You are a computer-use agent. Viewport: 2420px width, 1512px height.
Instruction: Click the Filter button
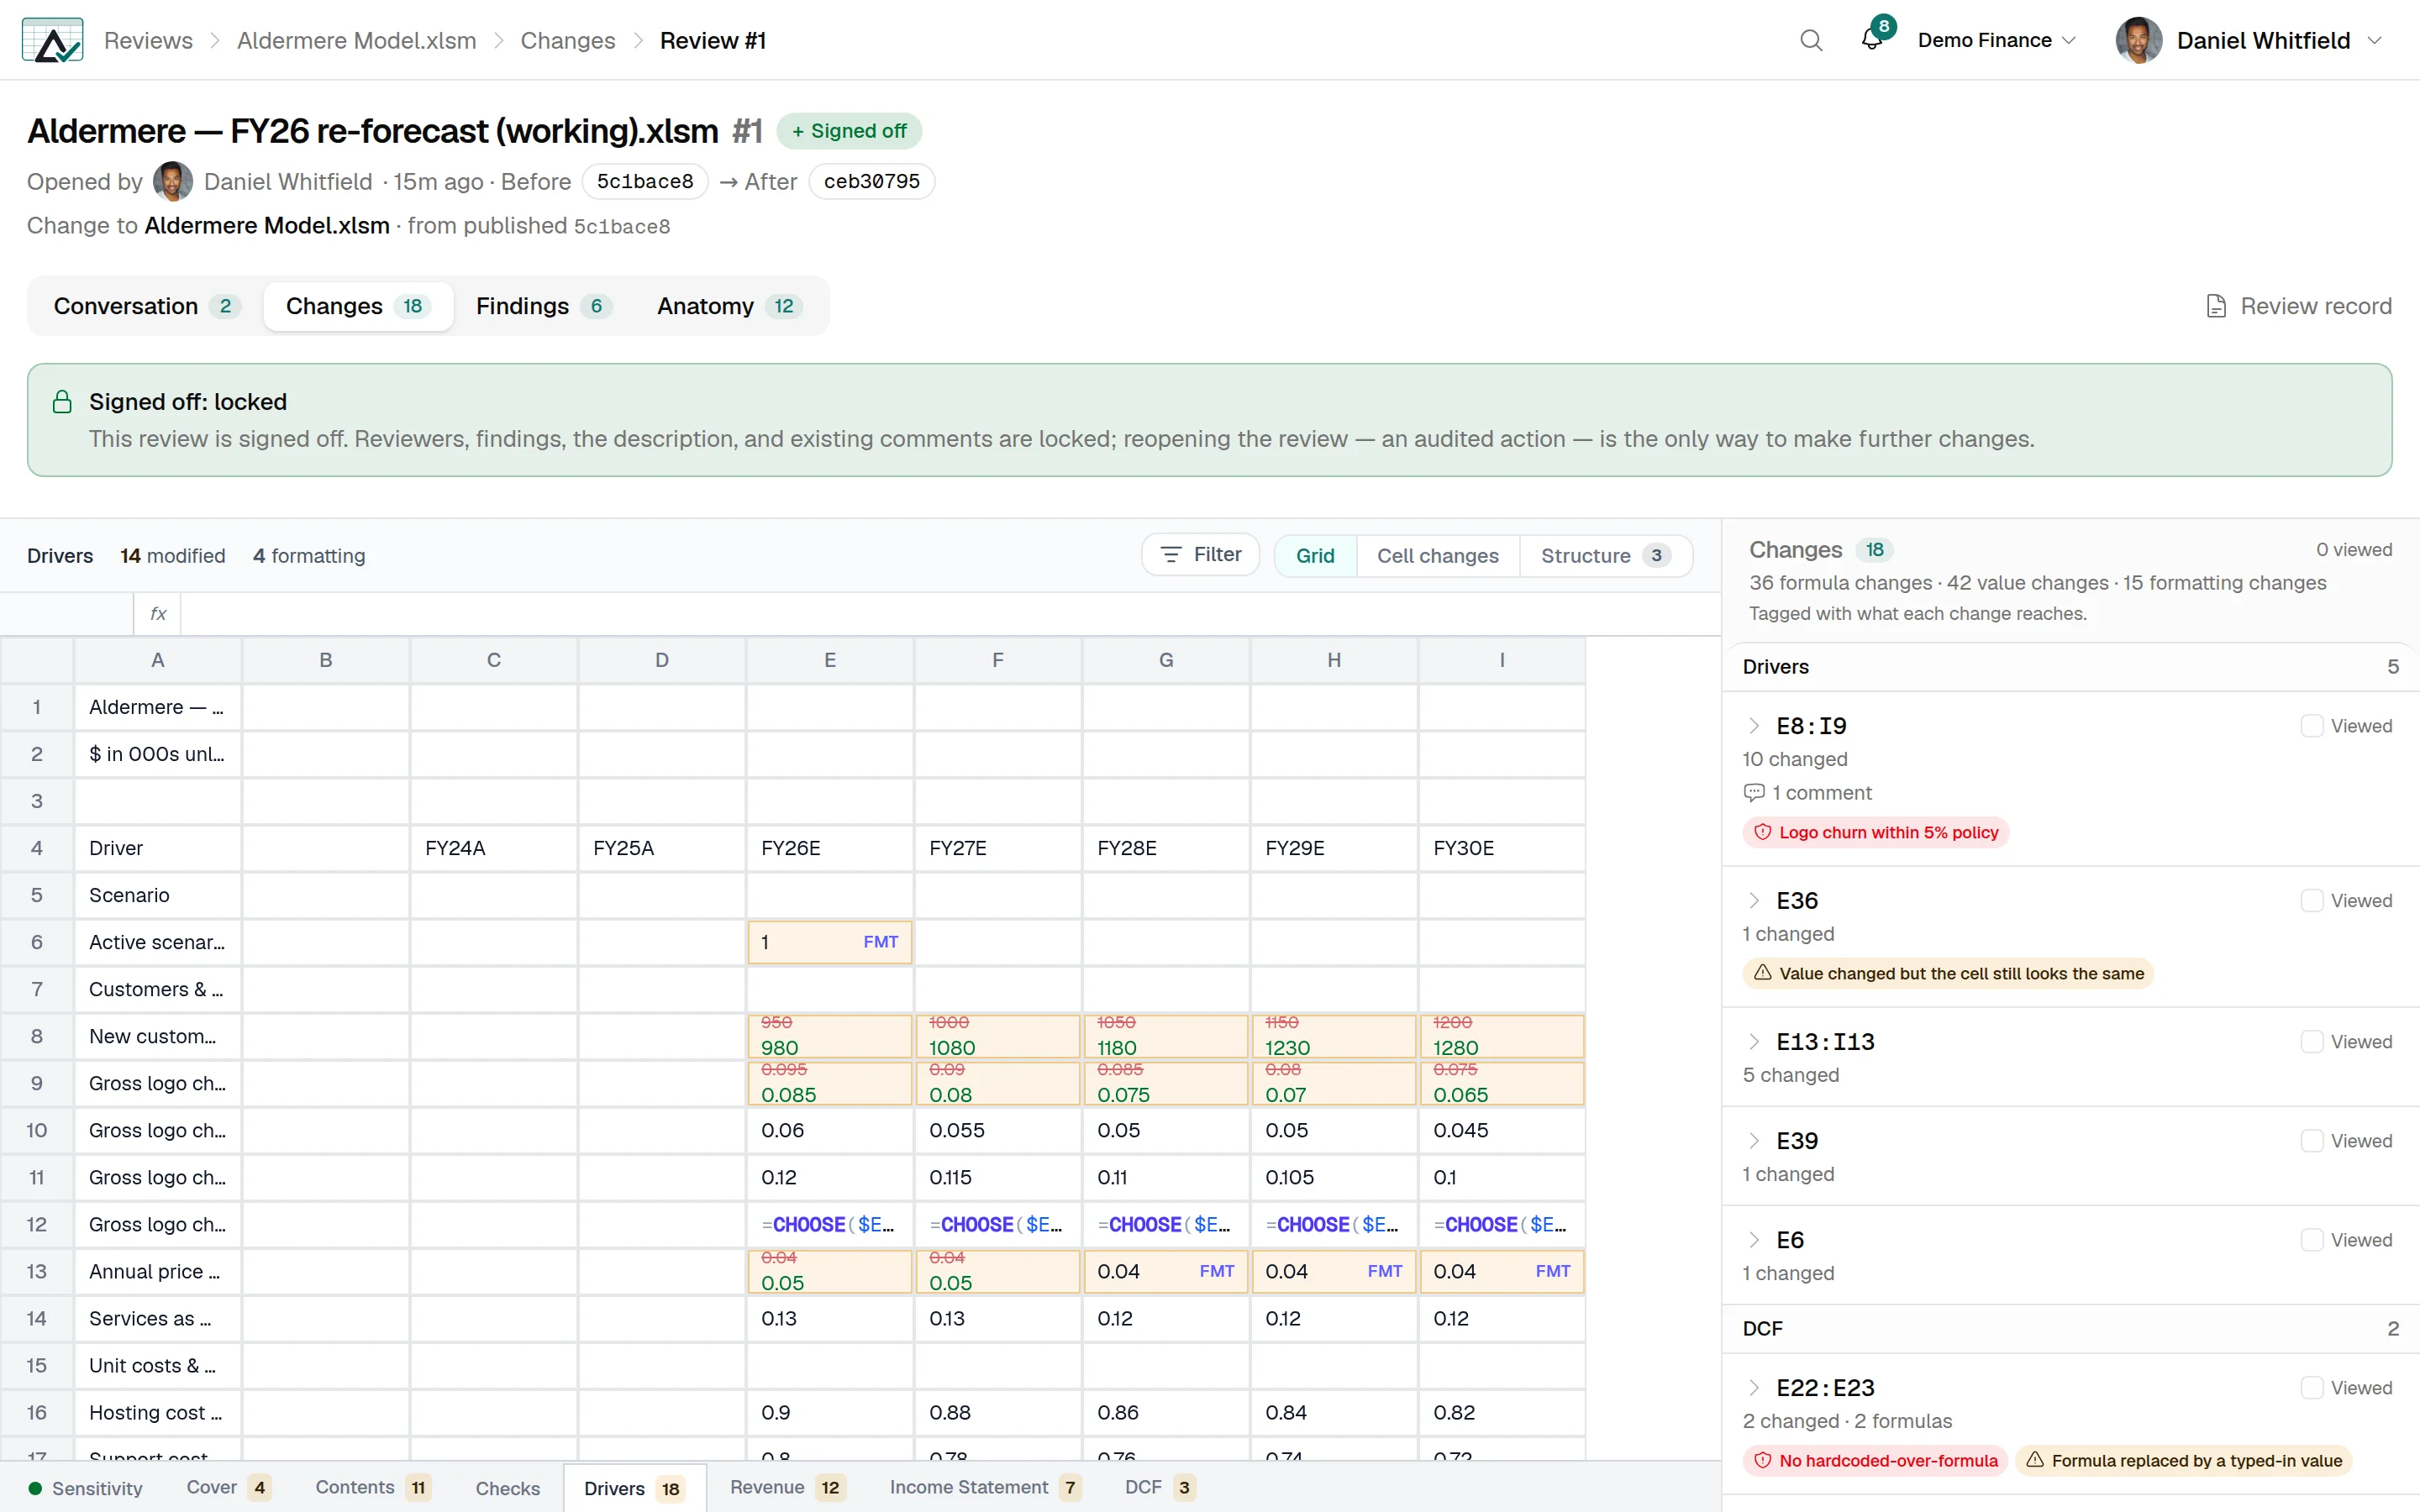pos(1200,554)
